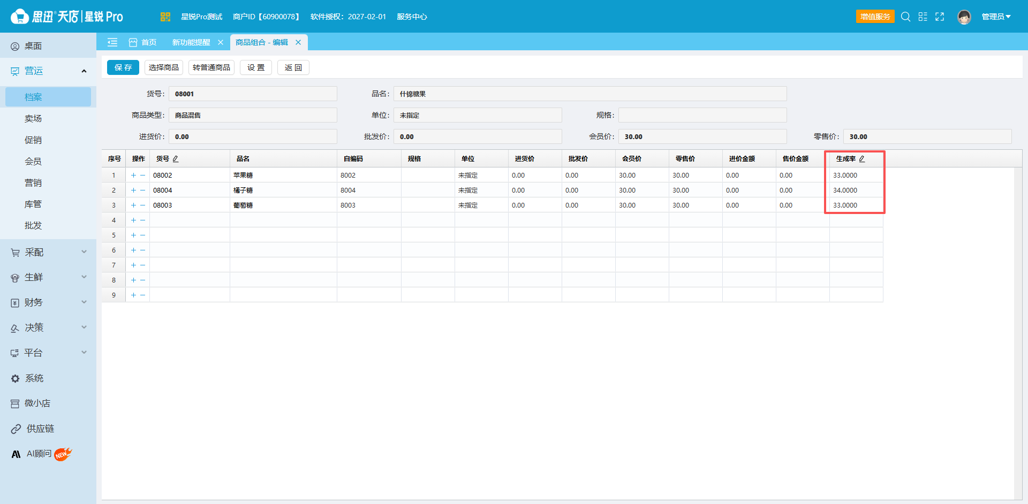This screenshot has width=1028, height=504.
Task: Select 促销 in the 营运 submenu
Action: click(x=33, y=140)
